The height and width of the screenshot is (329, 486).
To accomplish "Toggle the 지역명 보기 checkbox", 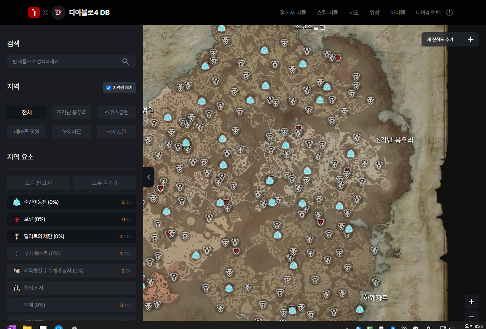I will [109, 88].
